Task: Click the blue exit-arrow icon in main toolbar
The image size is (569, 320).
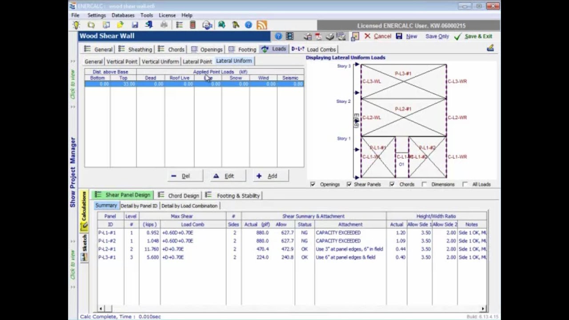Action: [x=149, y=25]
